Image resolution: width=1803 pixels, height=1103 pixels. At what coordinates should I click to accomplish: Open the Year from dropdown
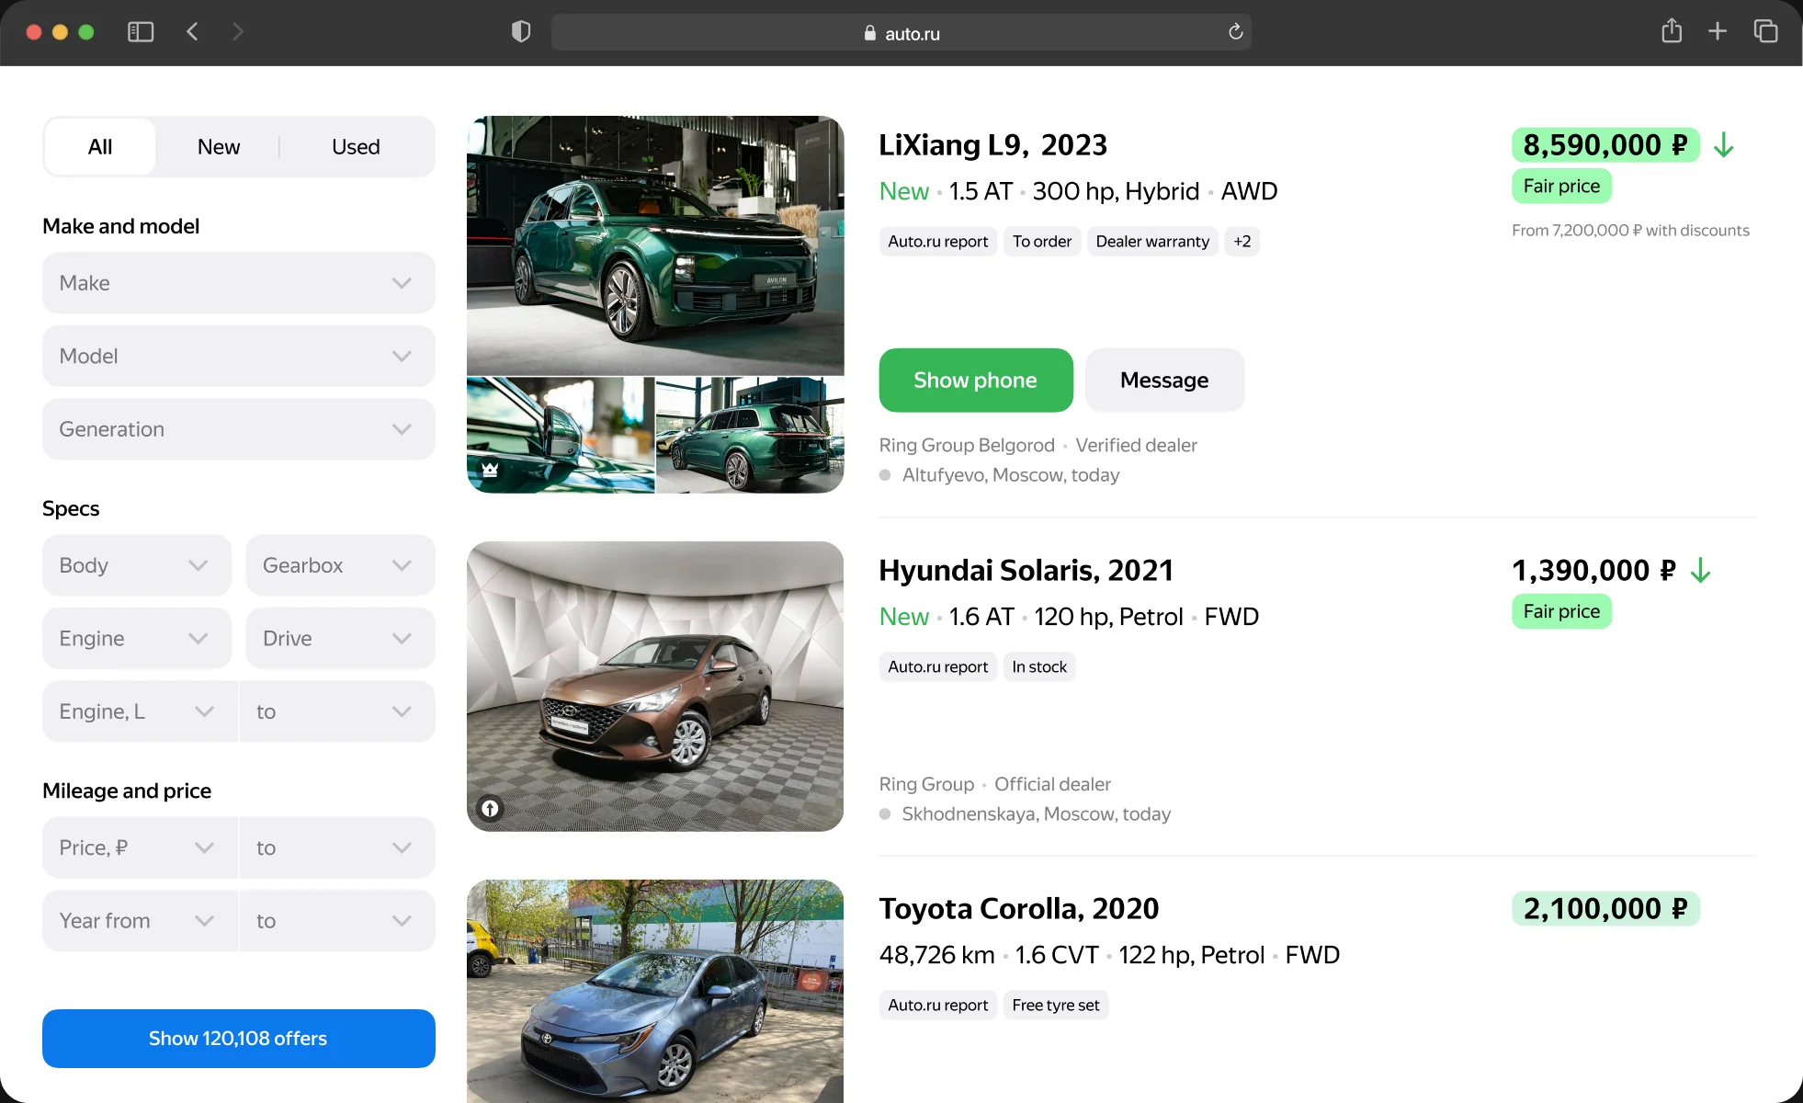(x=140, y=920)
